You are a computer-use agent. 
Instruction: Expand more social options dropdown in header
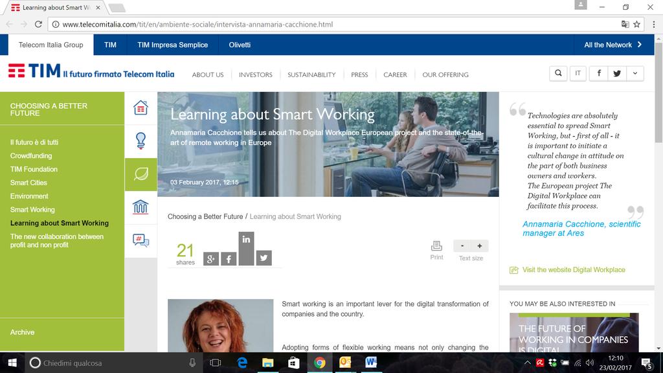(x=635, y=73)
